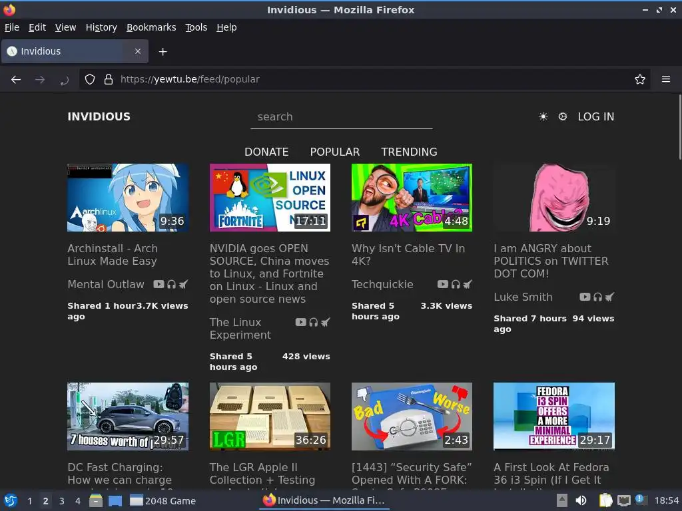This screenshot has height=511, width=682.
Task: Click the LOG IN link
Action: (596, 116)
